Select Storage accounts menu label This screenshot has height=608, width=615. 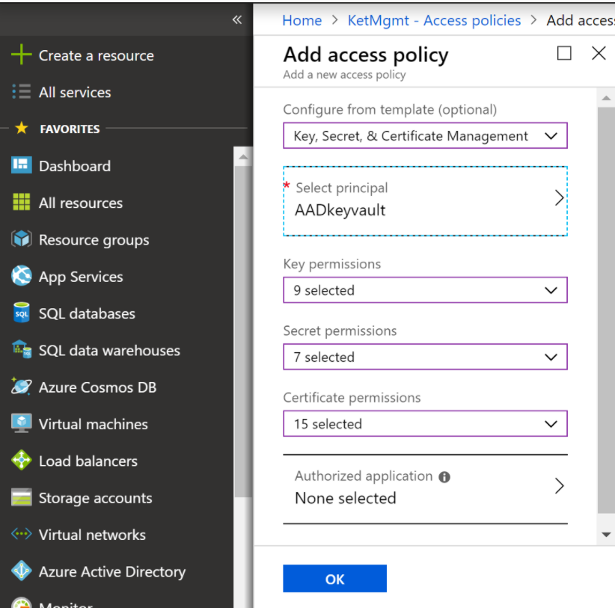click(95, 498)
